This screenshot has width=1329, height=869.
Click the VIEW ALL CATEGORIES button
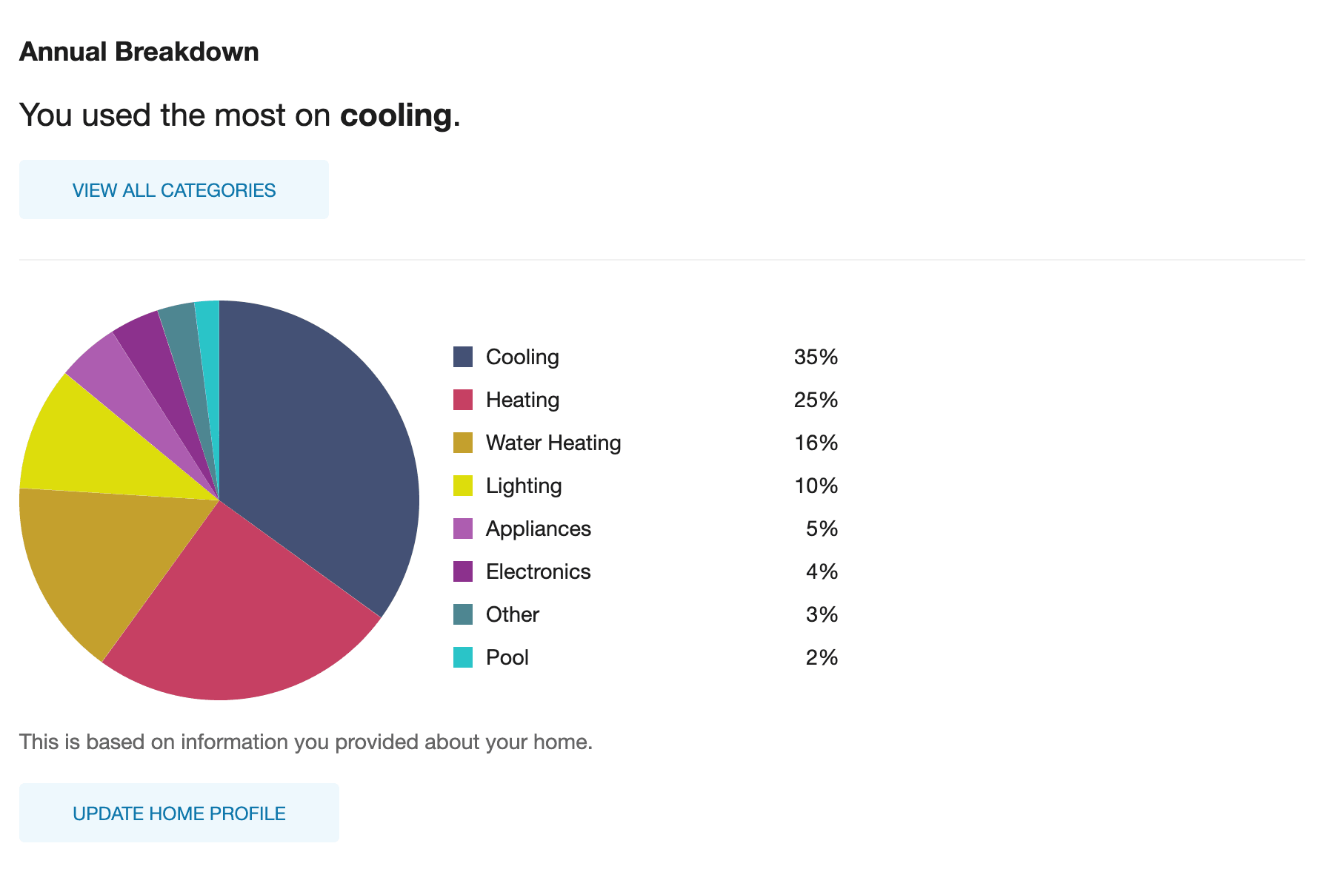coord(173,189)
